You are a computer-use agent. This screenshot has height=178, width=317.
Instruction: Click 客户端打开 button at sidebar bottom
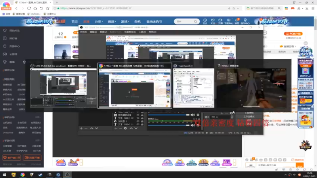[12, 157]
